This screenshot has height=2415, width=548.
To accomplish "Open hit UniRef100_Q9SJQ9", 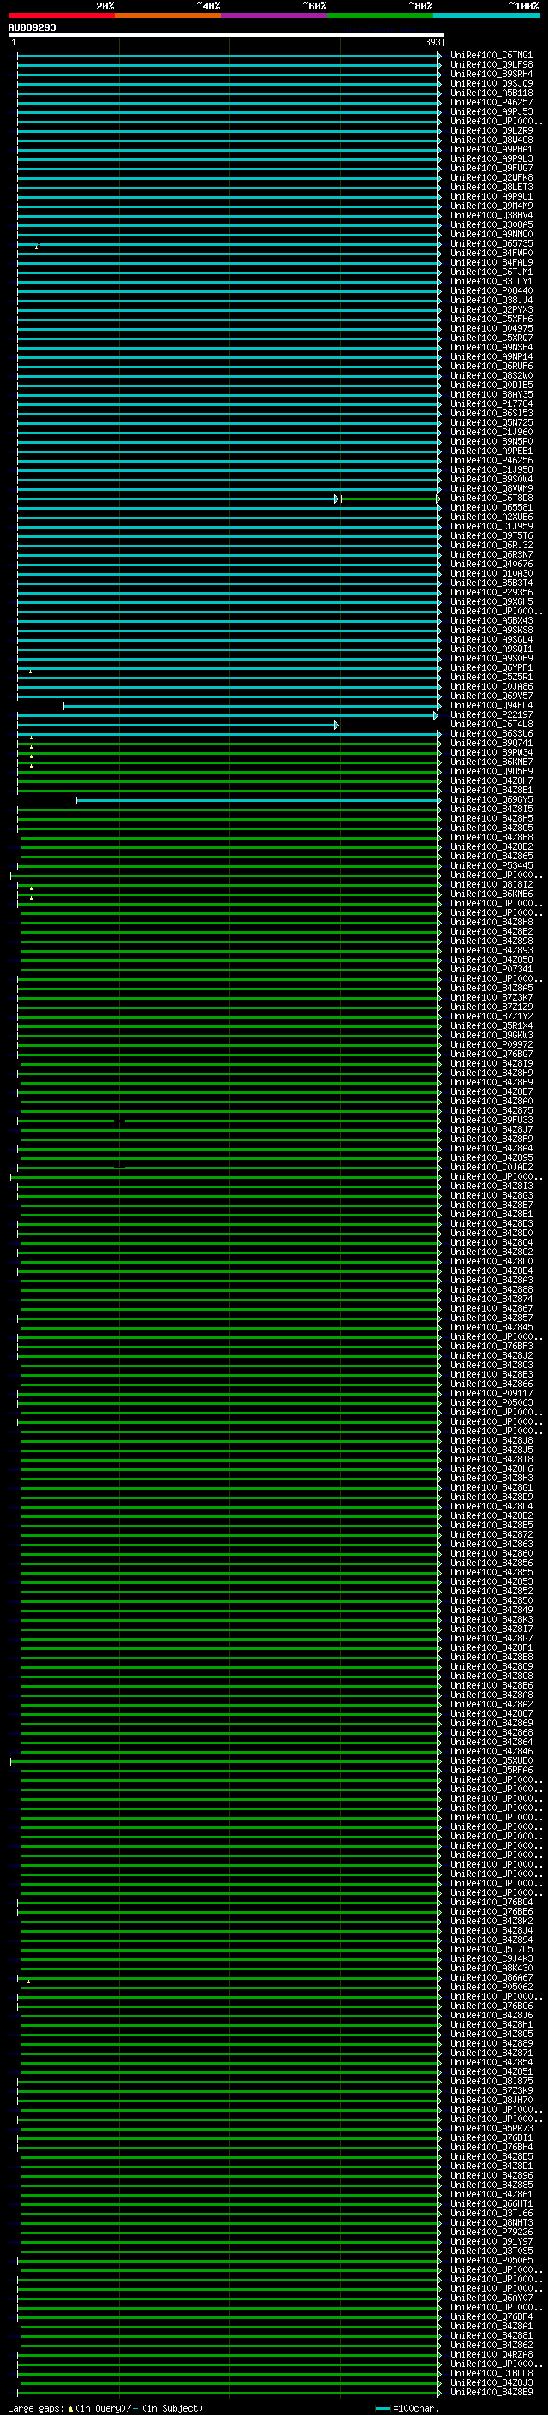I will coord(491,83).
